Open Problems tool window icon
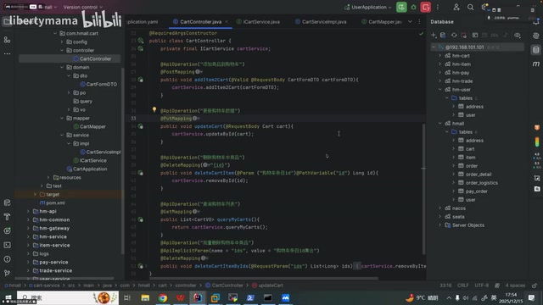This screenshot has height=305, width=543. click(7, 259)
